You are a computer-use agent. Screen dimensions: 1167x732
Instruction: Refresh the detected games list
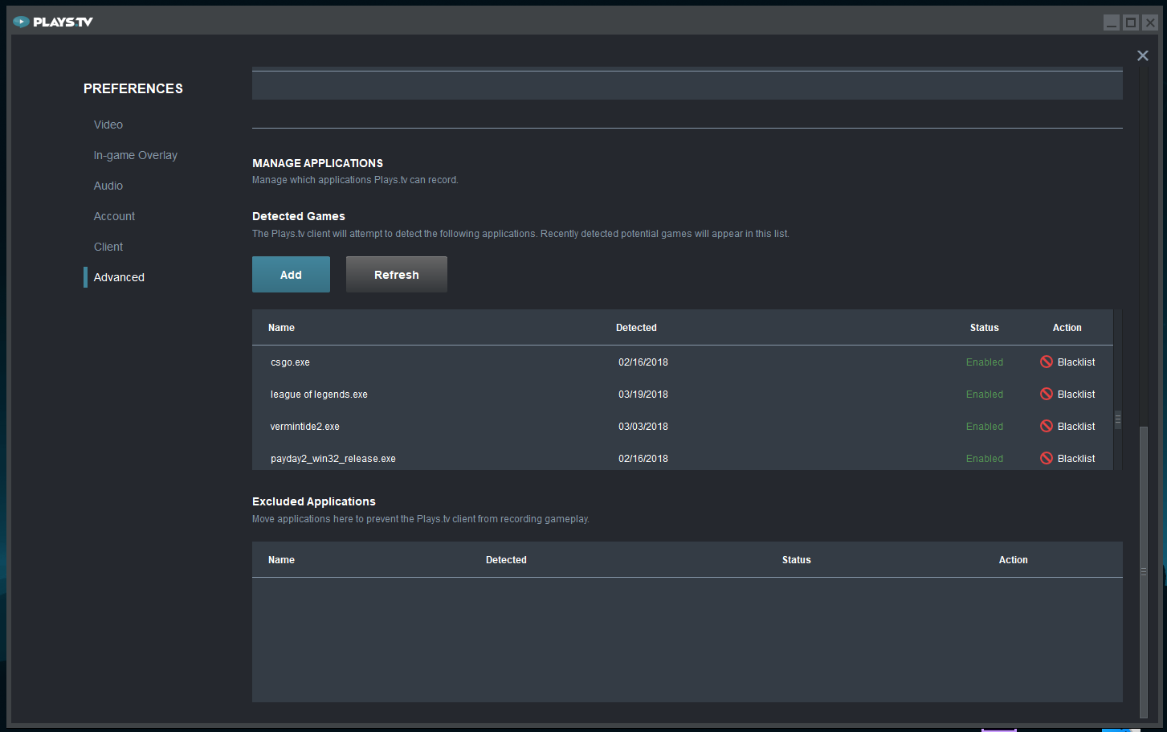[x=397, y=275]
